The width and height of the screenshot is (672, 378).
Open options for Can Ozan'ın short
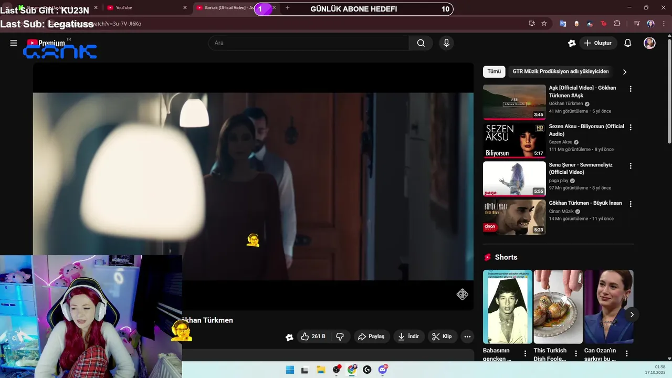627,353
